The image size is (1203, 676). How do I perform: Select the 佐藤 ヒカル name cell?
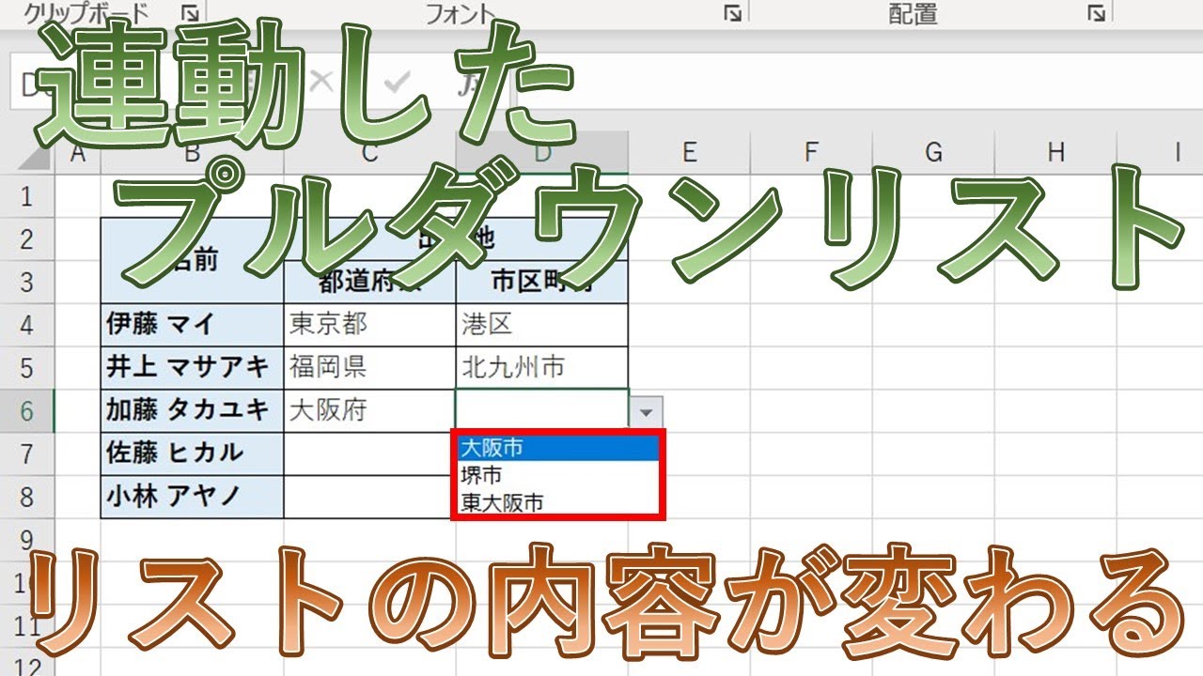[x=192, y=453]
